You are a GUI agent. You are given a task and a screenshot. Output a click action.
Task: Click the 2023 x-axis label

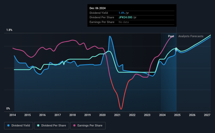[x=147, y=115]
